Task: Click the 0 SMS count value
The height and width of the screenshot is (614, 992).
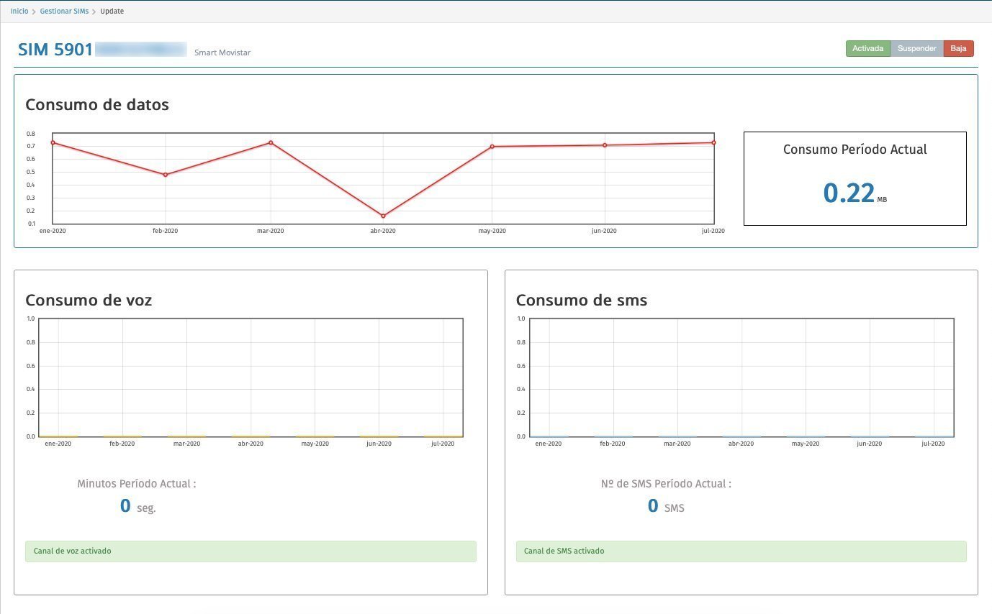Action: coord(666,506)
